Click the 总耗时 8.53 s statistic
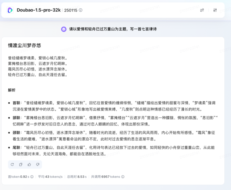Viewport: 231px width, 190px height. (77, 177)
